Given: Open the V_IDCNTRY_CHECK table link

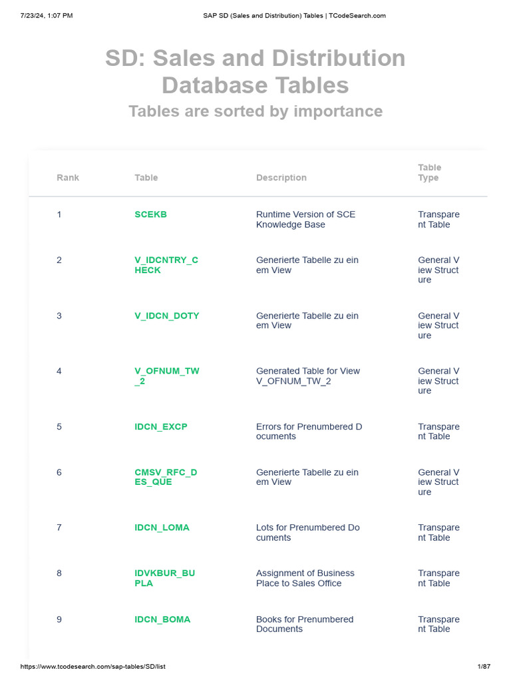Looking at the screenshot, I should [166, 265].
